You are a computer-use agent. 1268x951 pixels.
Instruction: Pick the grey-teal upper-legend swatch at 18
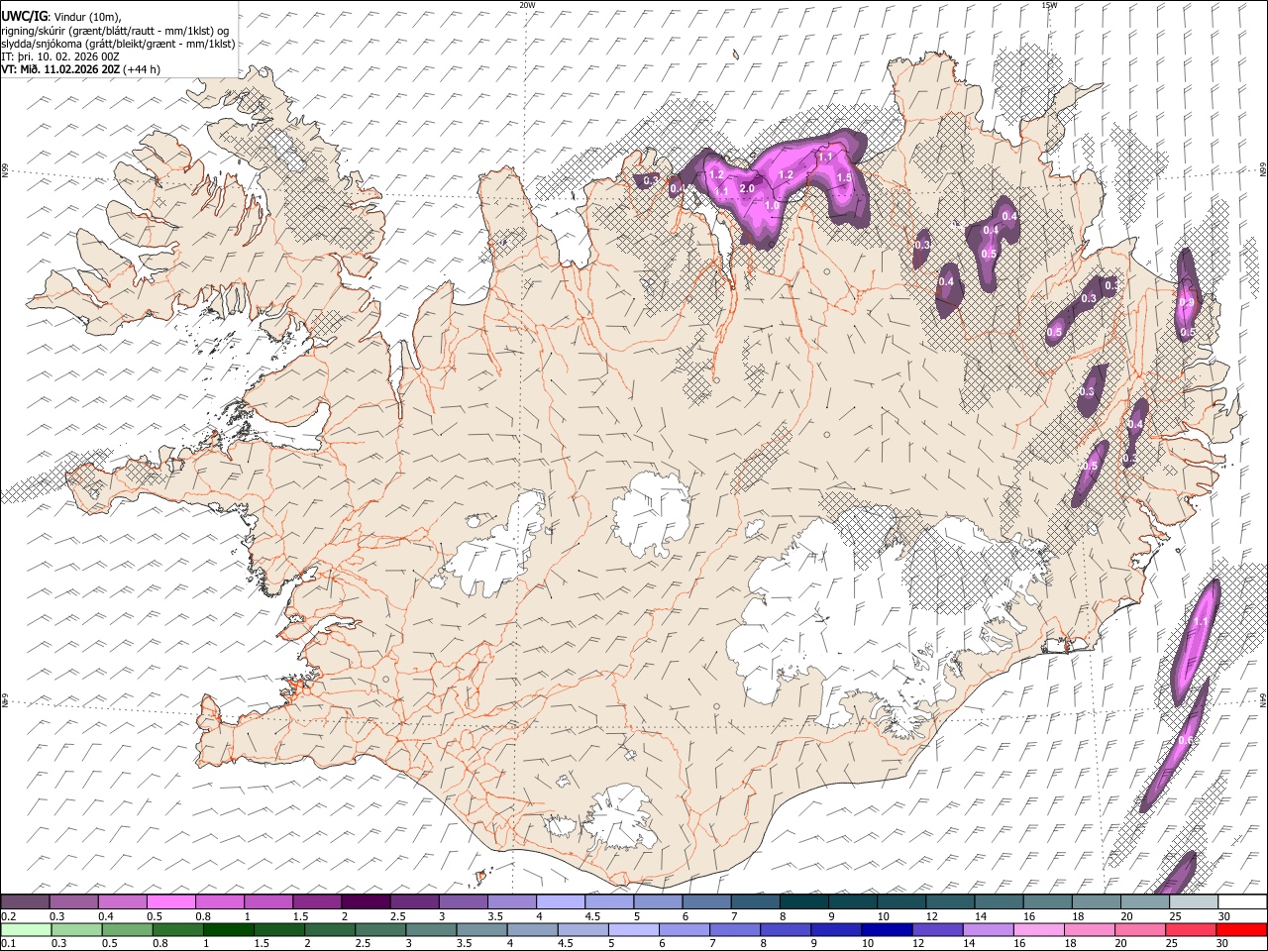1097,902
